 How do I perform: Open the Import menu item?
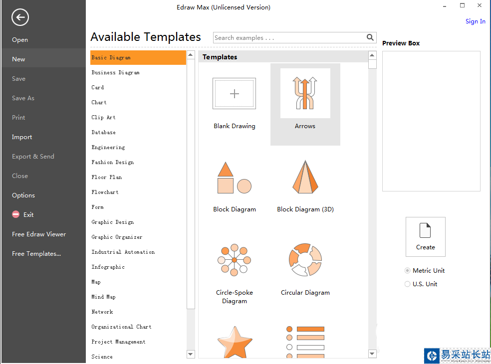point(22,137)
